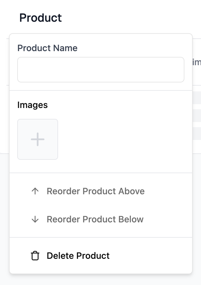Select the "Delete Product" menu text

click(x=78, y=256)
